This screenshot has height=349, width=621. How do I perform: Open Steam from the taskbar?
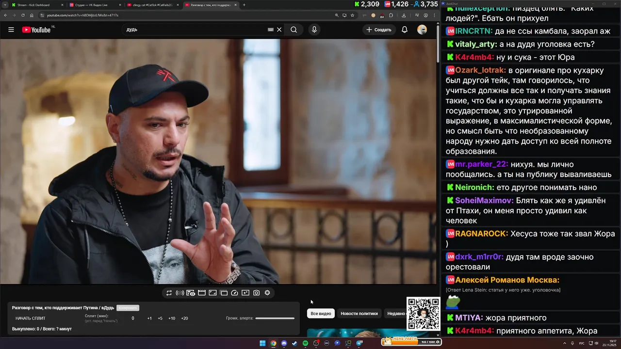tap(294, 343)
